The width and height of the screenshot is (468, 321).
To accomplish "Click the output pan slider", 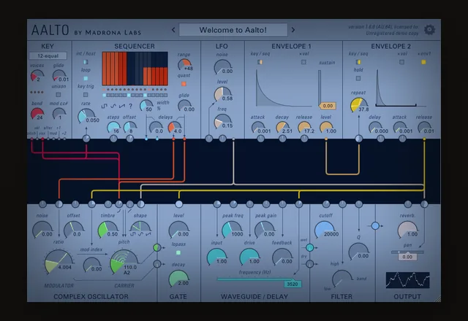I will (407, 252).
